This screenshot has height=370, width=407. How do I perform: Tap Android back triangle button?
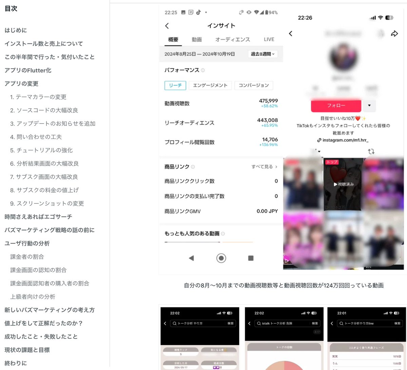click(191, 258)
